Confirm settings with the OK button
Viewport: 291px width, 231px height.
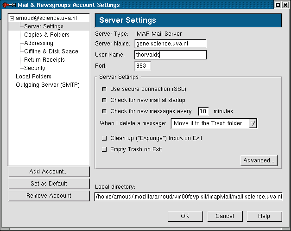(185, 216)
